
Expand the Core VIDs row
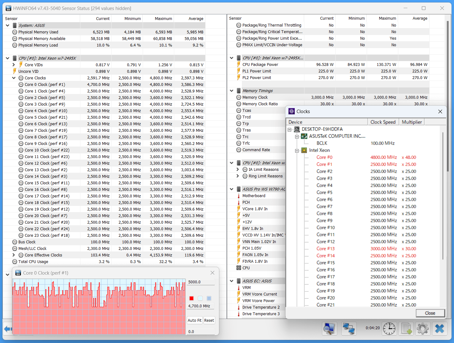point(14,65)
